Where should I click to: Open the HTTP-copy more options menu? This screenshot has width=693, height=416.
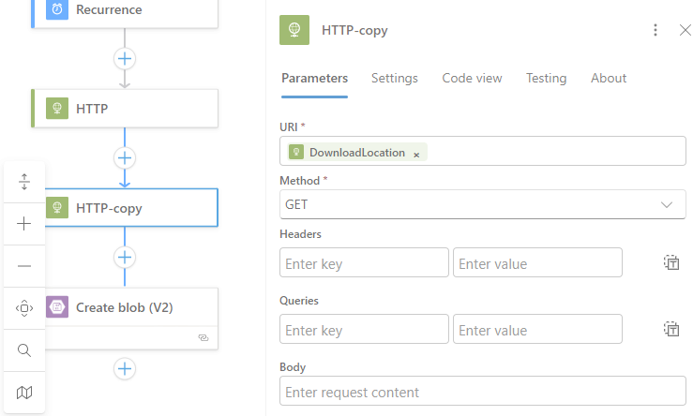pos(655,30)
